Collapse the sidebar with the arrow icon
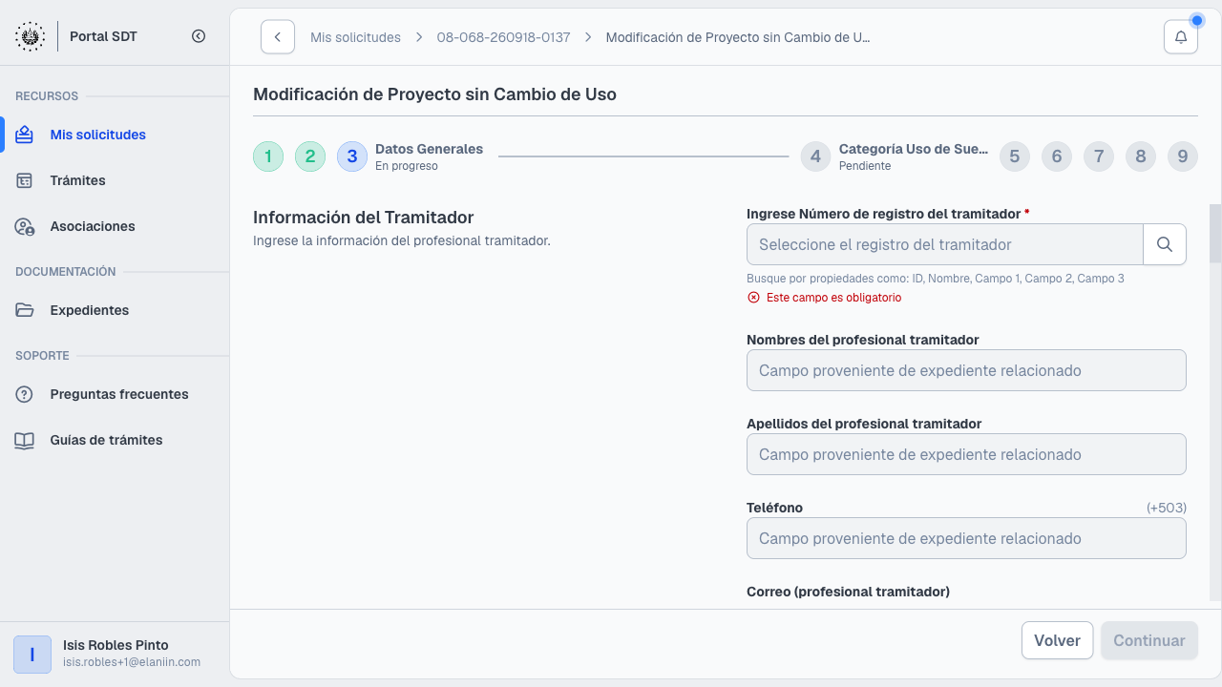Viewport: 1222px width, 687px height. click(199, 36)
